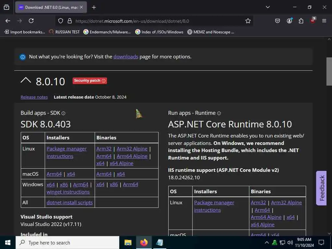332x249 pixels.
Task: Open SDK Linux Package manager instructions
Action: click(66, 152)
